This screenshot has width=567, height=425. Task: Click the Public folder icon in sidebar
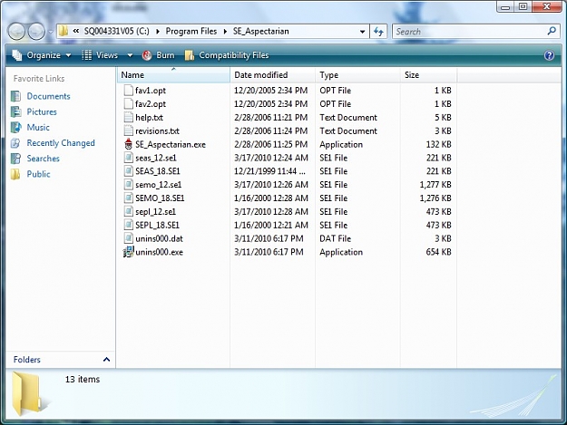(15, 174)
